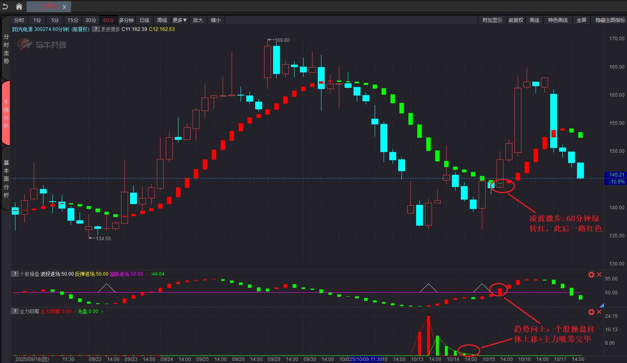Close the 三足鼎立 tab
The width and height of the screenshot is (627, 363).
(64, 7)
